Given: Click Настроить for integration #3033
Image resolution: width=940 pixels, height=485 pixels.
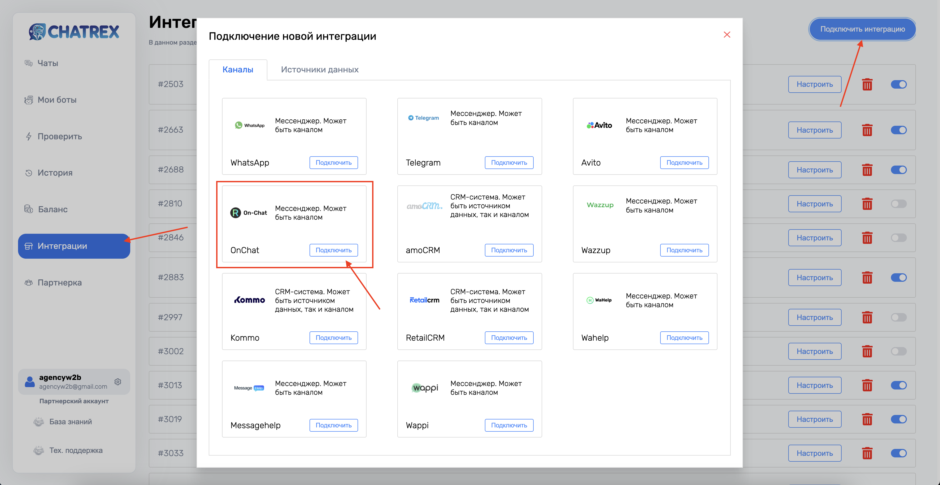Looking at the screenshot, I should tap(815, 453).
